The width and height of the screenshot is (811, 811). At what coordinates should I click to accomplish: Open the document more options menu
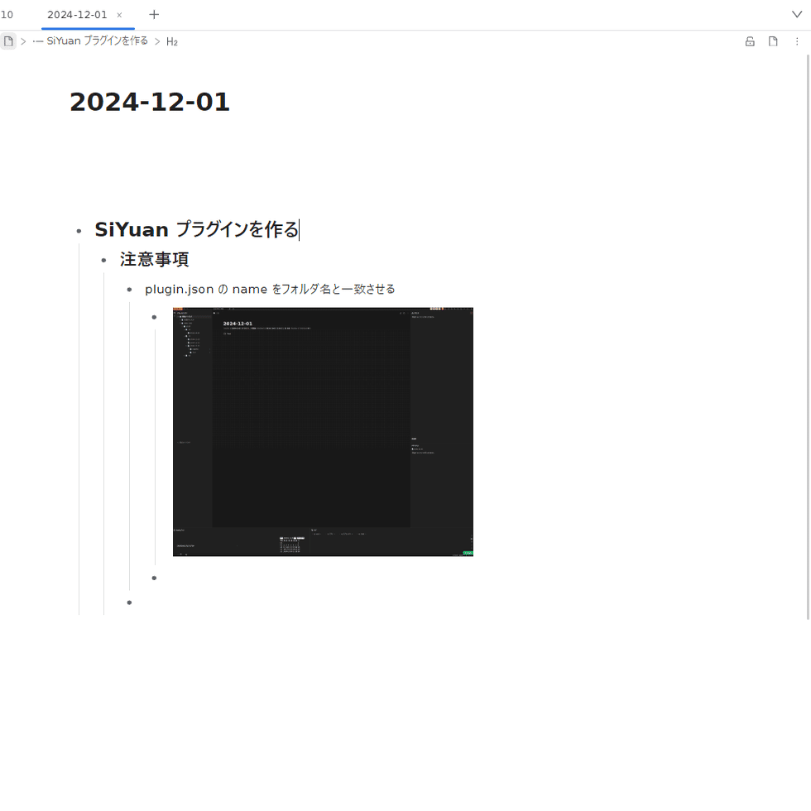[x=797, y=41]
